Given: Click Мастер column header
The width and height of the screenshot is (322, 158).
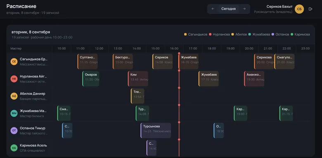Looking at the screenshot, I should tap(16, 48).
